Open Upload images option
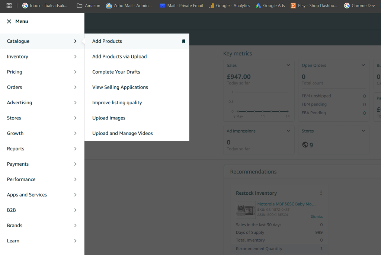The width and height of the screenshot is (381, 255). [x=109, y=118]
